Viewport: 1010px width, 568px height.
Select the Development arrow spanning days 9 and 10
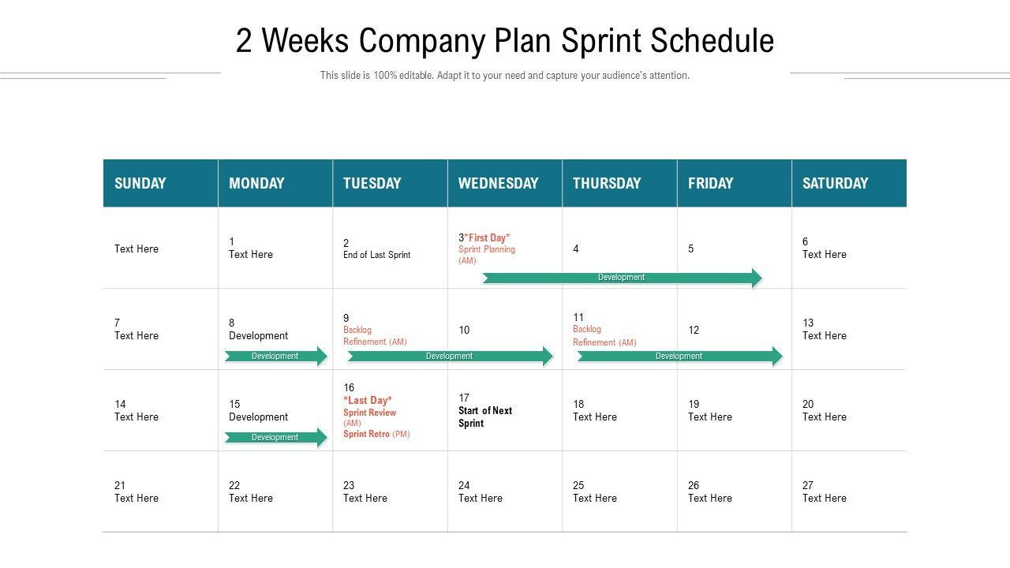click(450, 357)
